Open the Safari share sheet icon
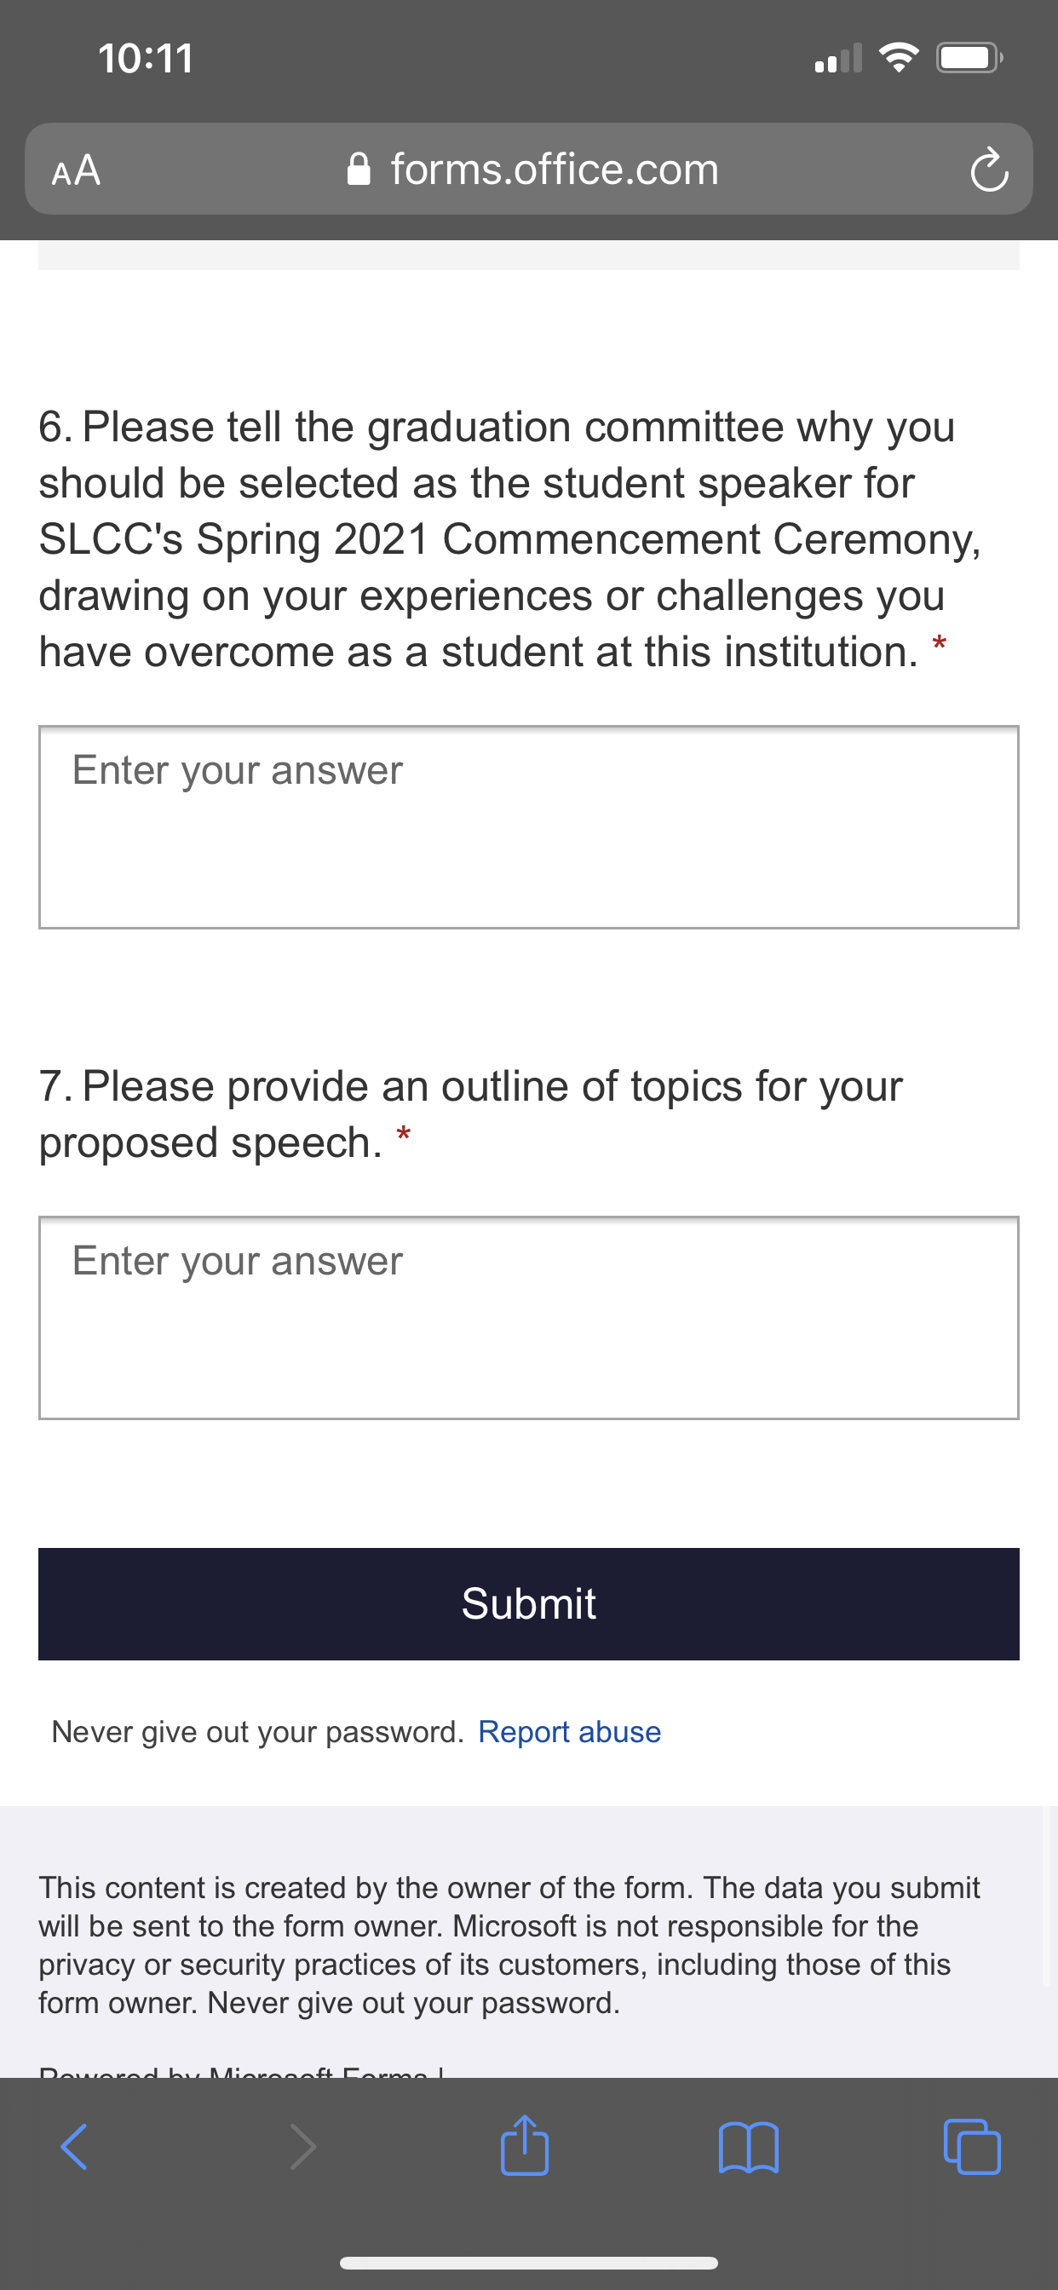 point(525,2145)
